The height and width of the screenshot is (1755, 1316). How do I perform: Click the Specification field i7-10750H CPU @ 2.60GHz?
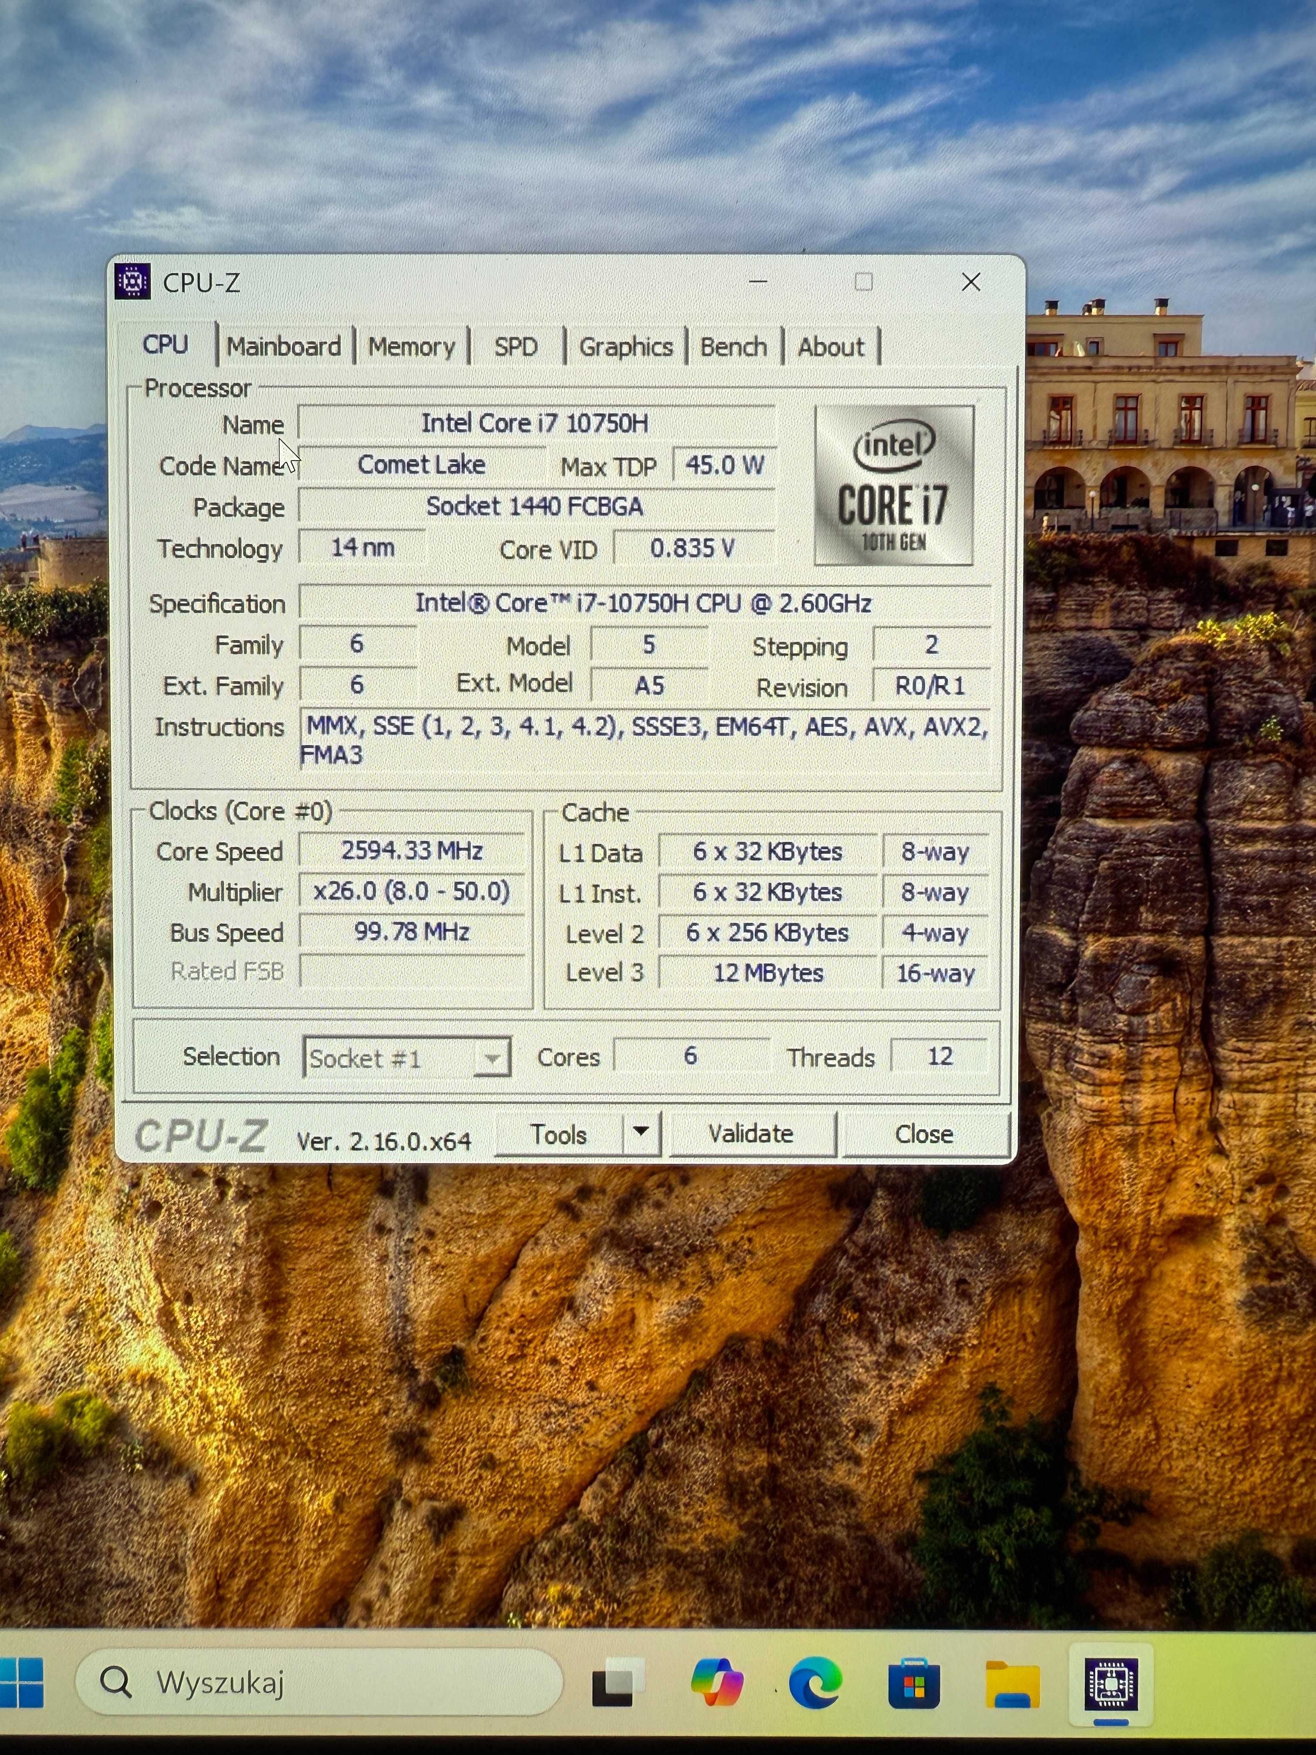pyautogui.click(x=644, y=603)
